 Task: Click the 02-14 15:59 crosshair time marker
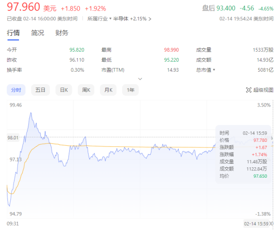pos(256,224)
